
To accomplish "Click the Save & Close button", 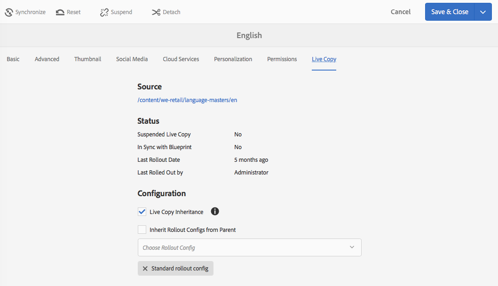I will (450, 12).
